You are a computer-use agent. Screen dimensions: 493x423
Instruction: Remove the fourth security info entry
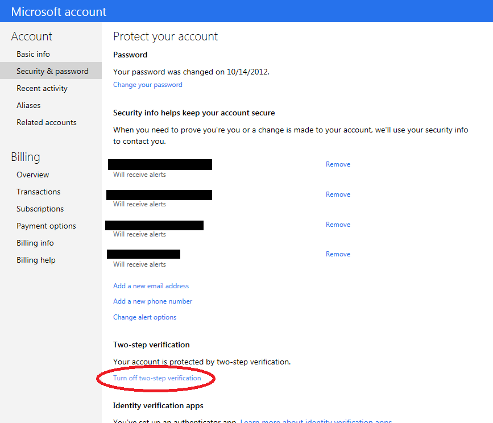[x=338, y=254]
